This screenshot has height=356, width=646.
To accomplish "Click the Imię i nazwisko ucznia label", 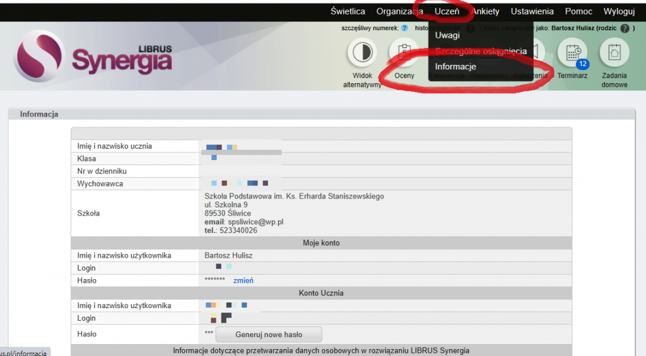I will (x=115, y=146).
